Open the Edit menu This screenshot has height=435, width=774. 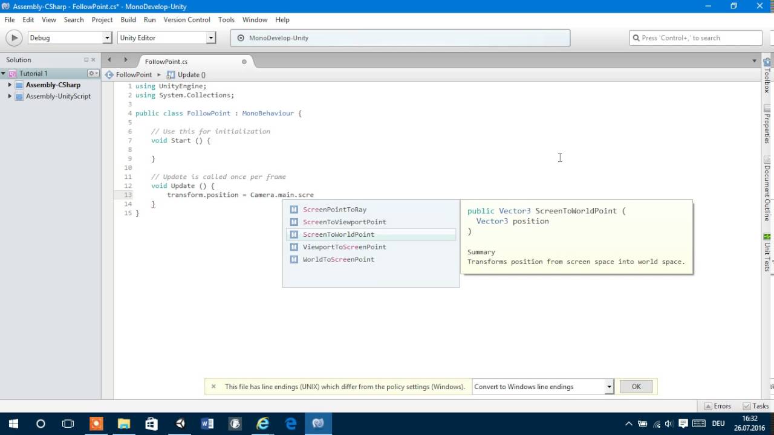[x=28, y=19]
